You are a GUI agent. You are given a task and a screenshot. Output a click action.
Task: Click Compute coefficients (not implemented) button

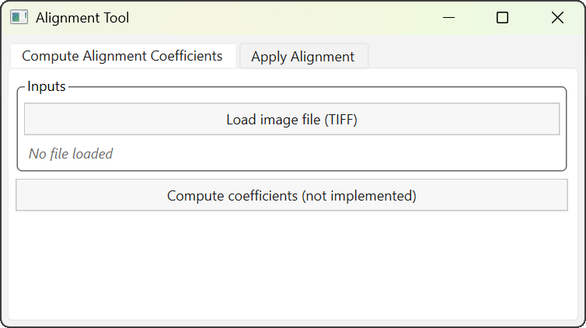(291, 196)
